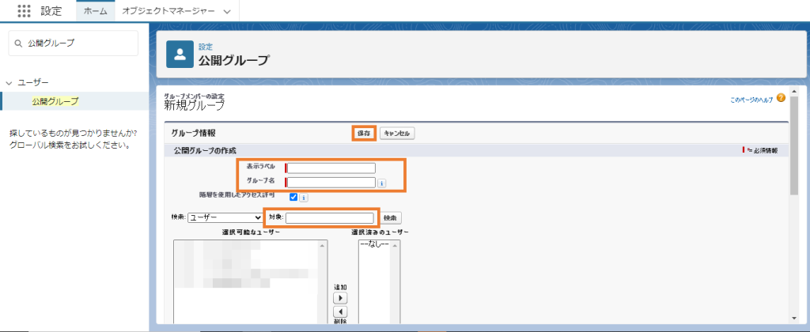Open the このページのヘルプ link

coord(751,100)
